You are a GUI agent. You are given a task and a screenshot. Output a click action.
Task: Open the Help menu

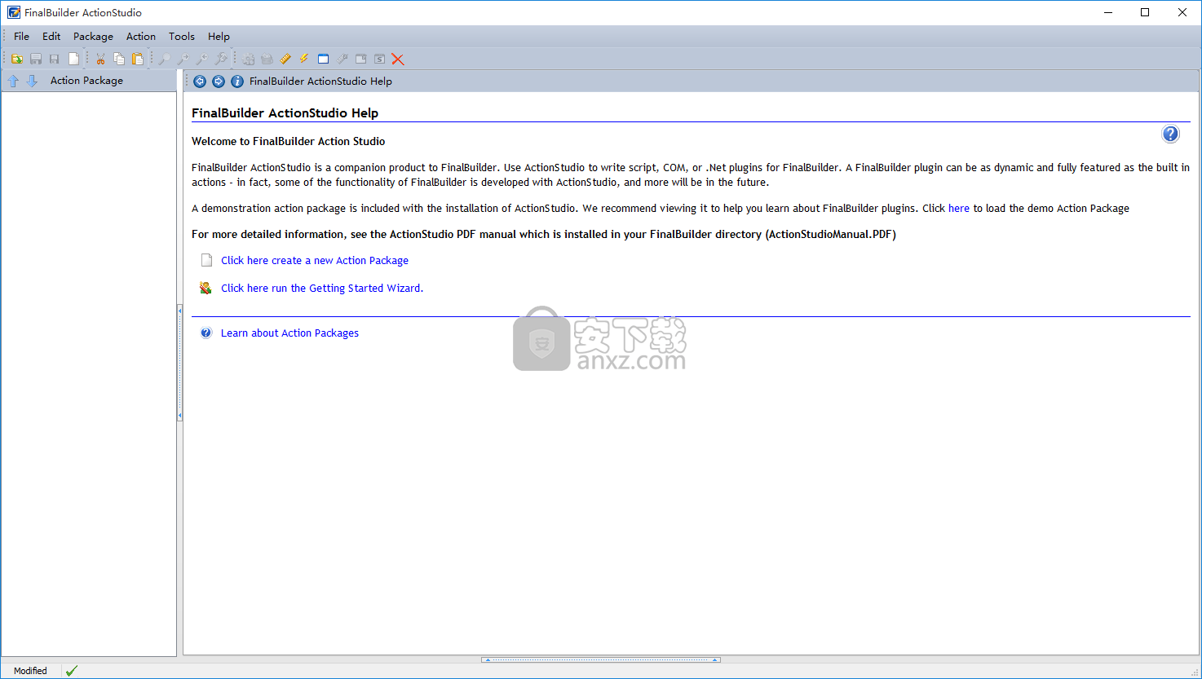pyautogui.click(x=219, y=36)
